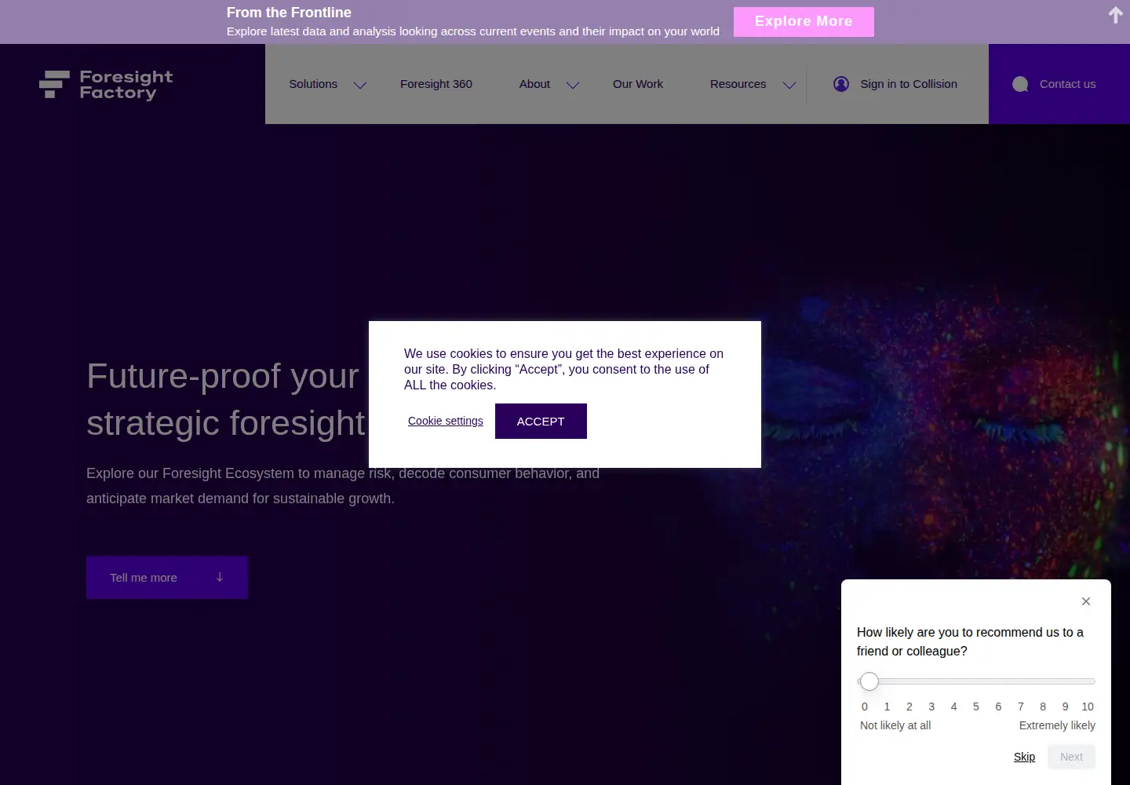Viewport: 1130px width, 785px height.
Task: Select rating 8 on the survey scale
Action: (x=1043, y=706)
